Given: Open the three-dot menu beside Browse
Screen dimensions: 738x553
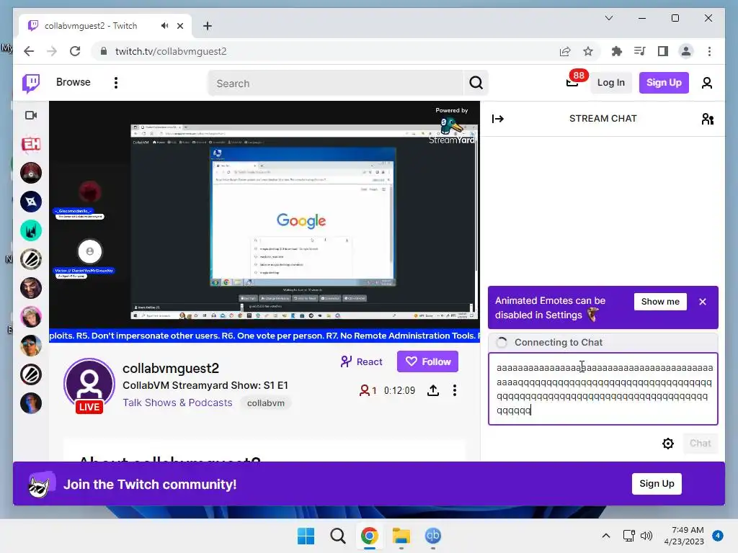Looking at the screenshot, I should (116, 83).
